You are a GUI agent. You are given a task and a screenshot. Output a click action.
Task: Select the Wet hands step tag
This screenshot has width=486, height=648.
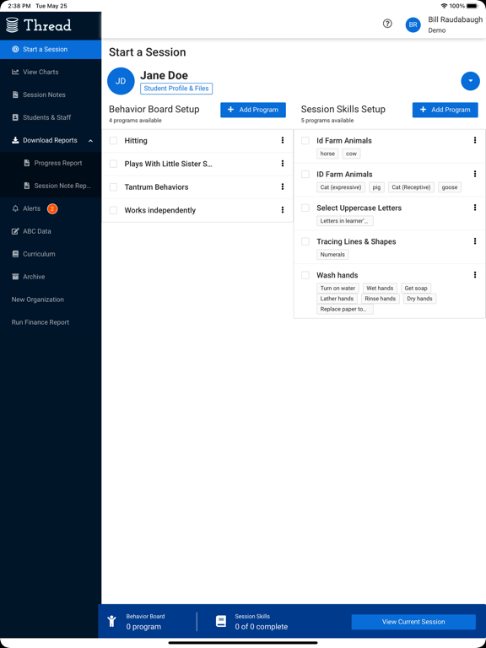coord(380,288)
